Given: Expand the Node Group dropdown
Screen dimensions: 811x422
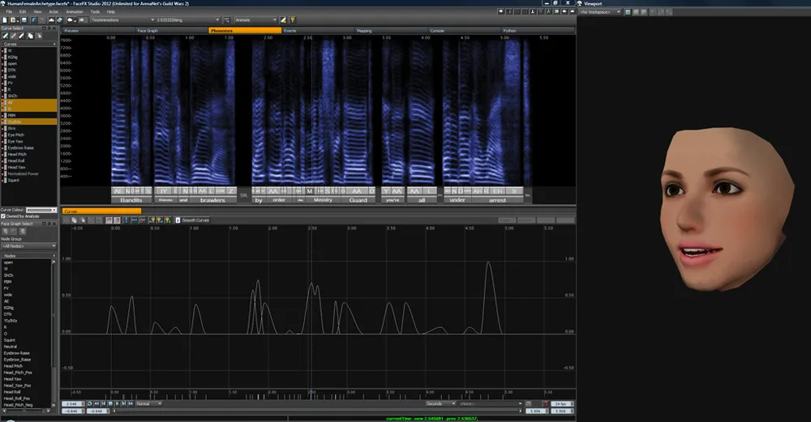Looking at the screenshot, I should pyautogui.click(x=29, y=245).
